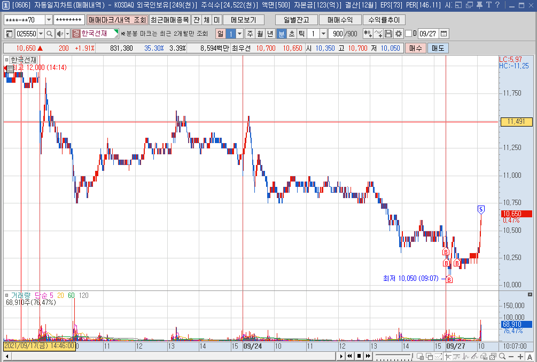537x362 pixels.
Task: Open the speaker options dropdown arrow
Action: pyautogui.click(x=67, y=34)
